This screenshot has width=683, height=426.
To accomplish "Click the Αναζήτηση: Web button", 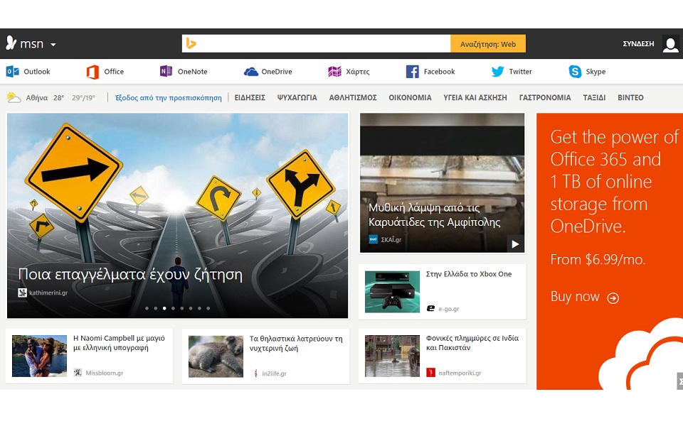I will [488, 44].
